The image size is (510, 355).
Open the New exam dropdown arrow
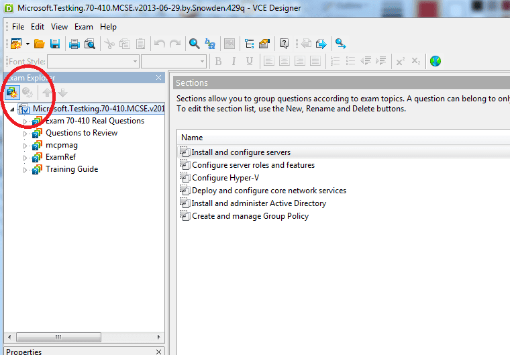click(x=28, y=44)
